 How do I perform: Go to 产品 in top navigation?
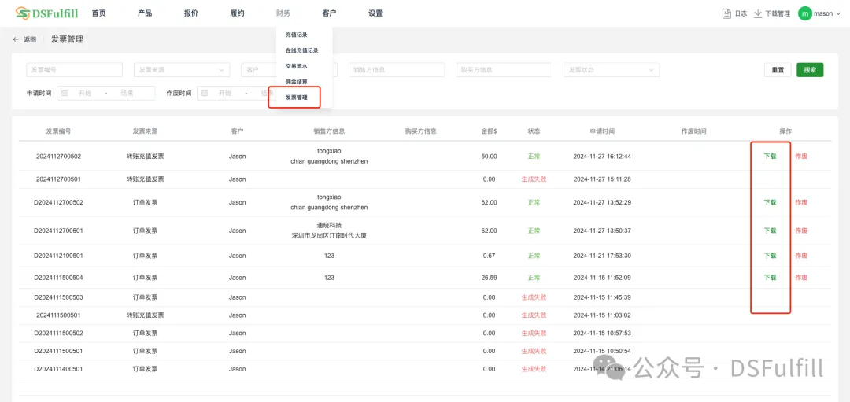pyautogui.click(x=145, y=13)
